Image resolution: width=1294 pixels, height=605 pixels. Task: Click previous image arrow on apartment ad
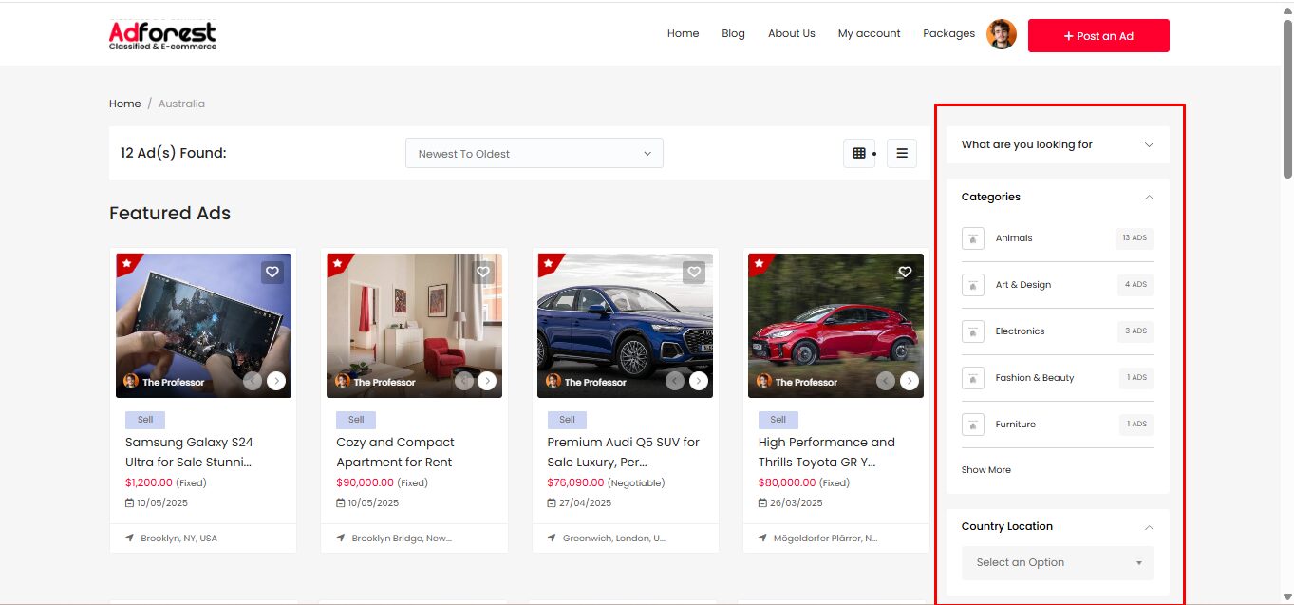(x=464, y=381)
